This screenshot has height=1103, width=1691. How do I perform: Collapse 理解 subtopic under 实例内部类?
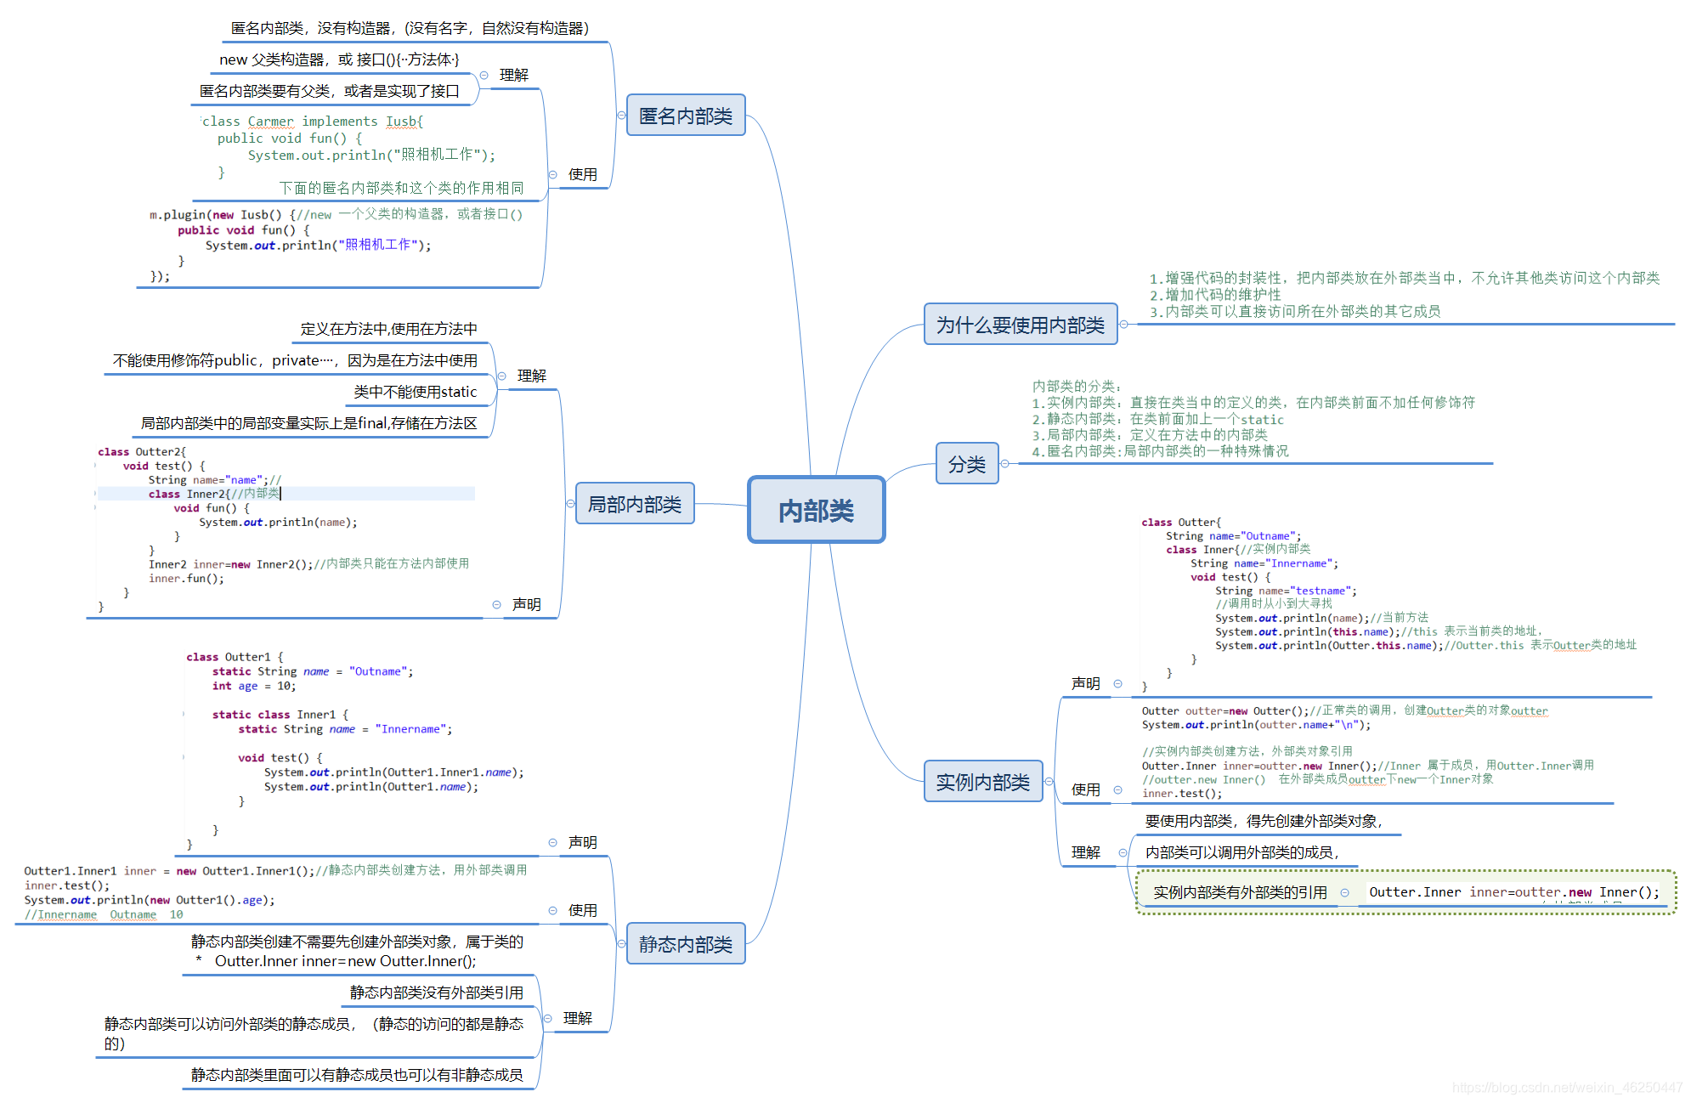(x=1123, y=853)
